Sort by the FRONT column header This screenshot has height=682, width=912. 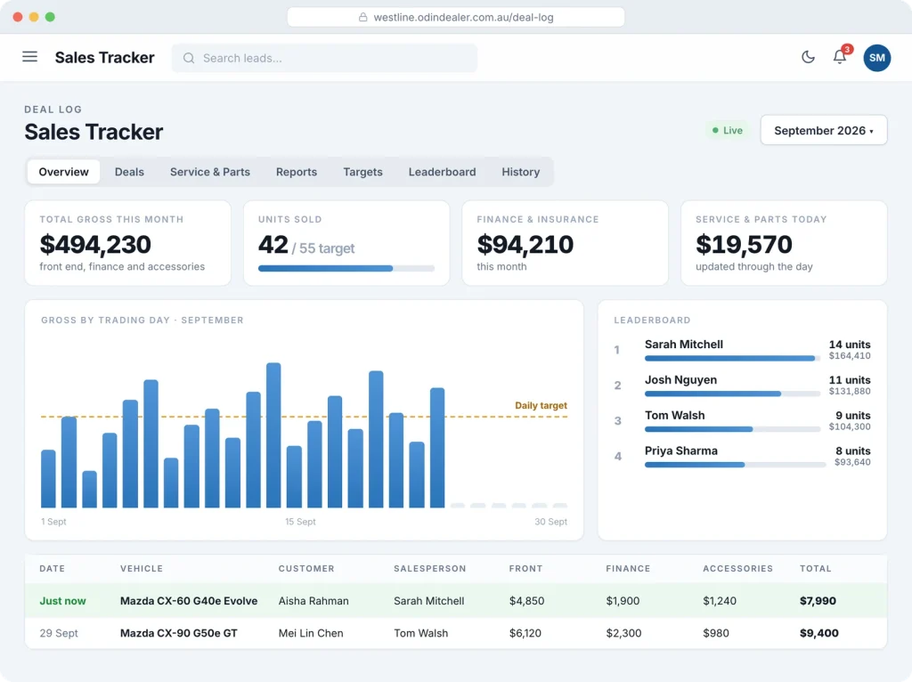tap(525, 569)
